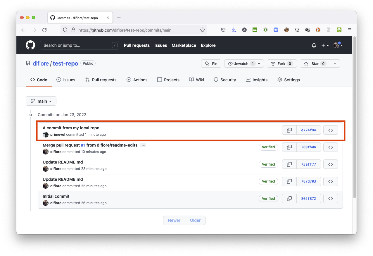
Task: Browse repository at commit e724f84
Action: tap(331, 130)
